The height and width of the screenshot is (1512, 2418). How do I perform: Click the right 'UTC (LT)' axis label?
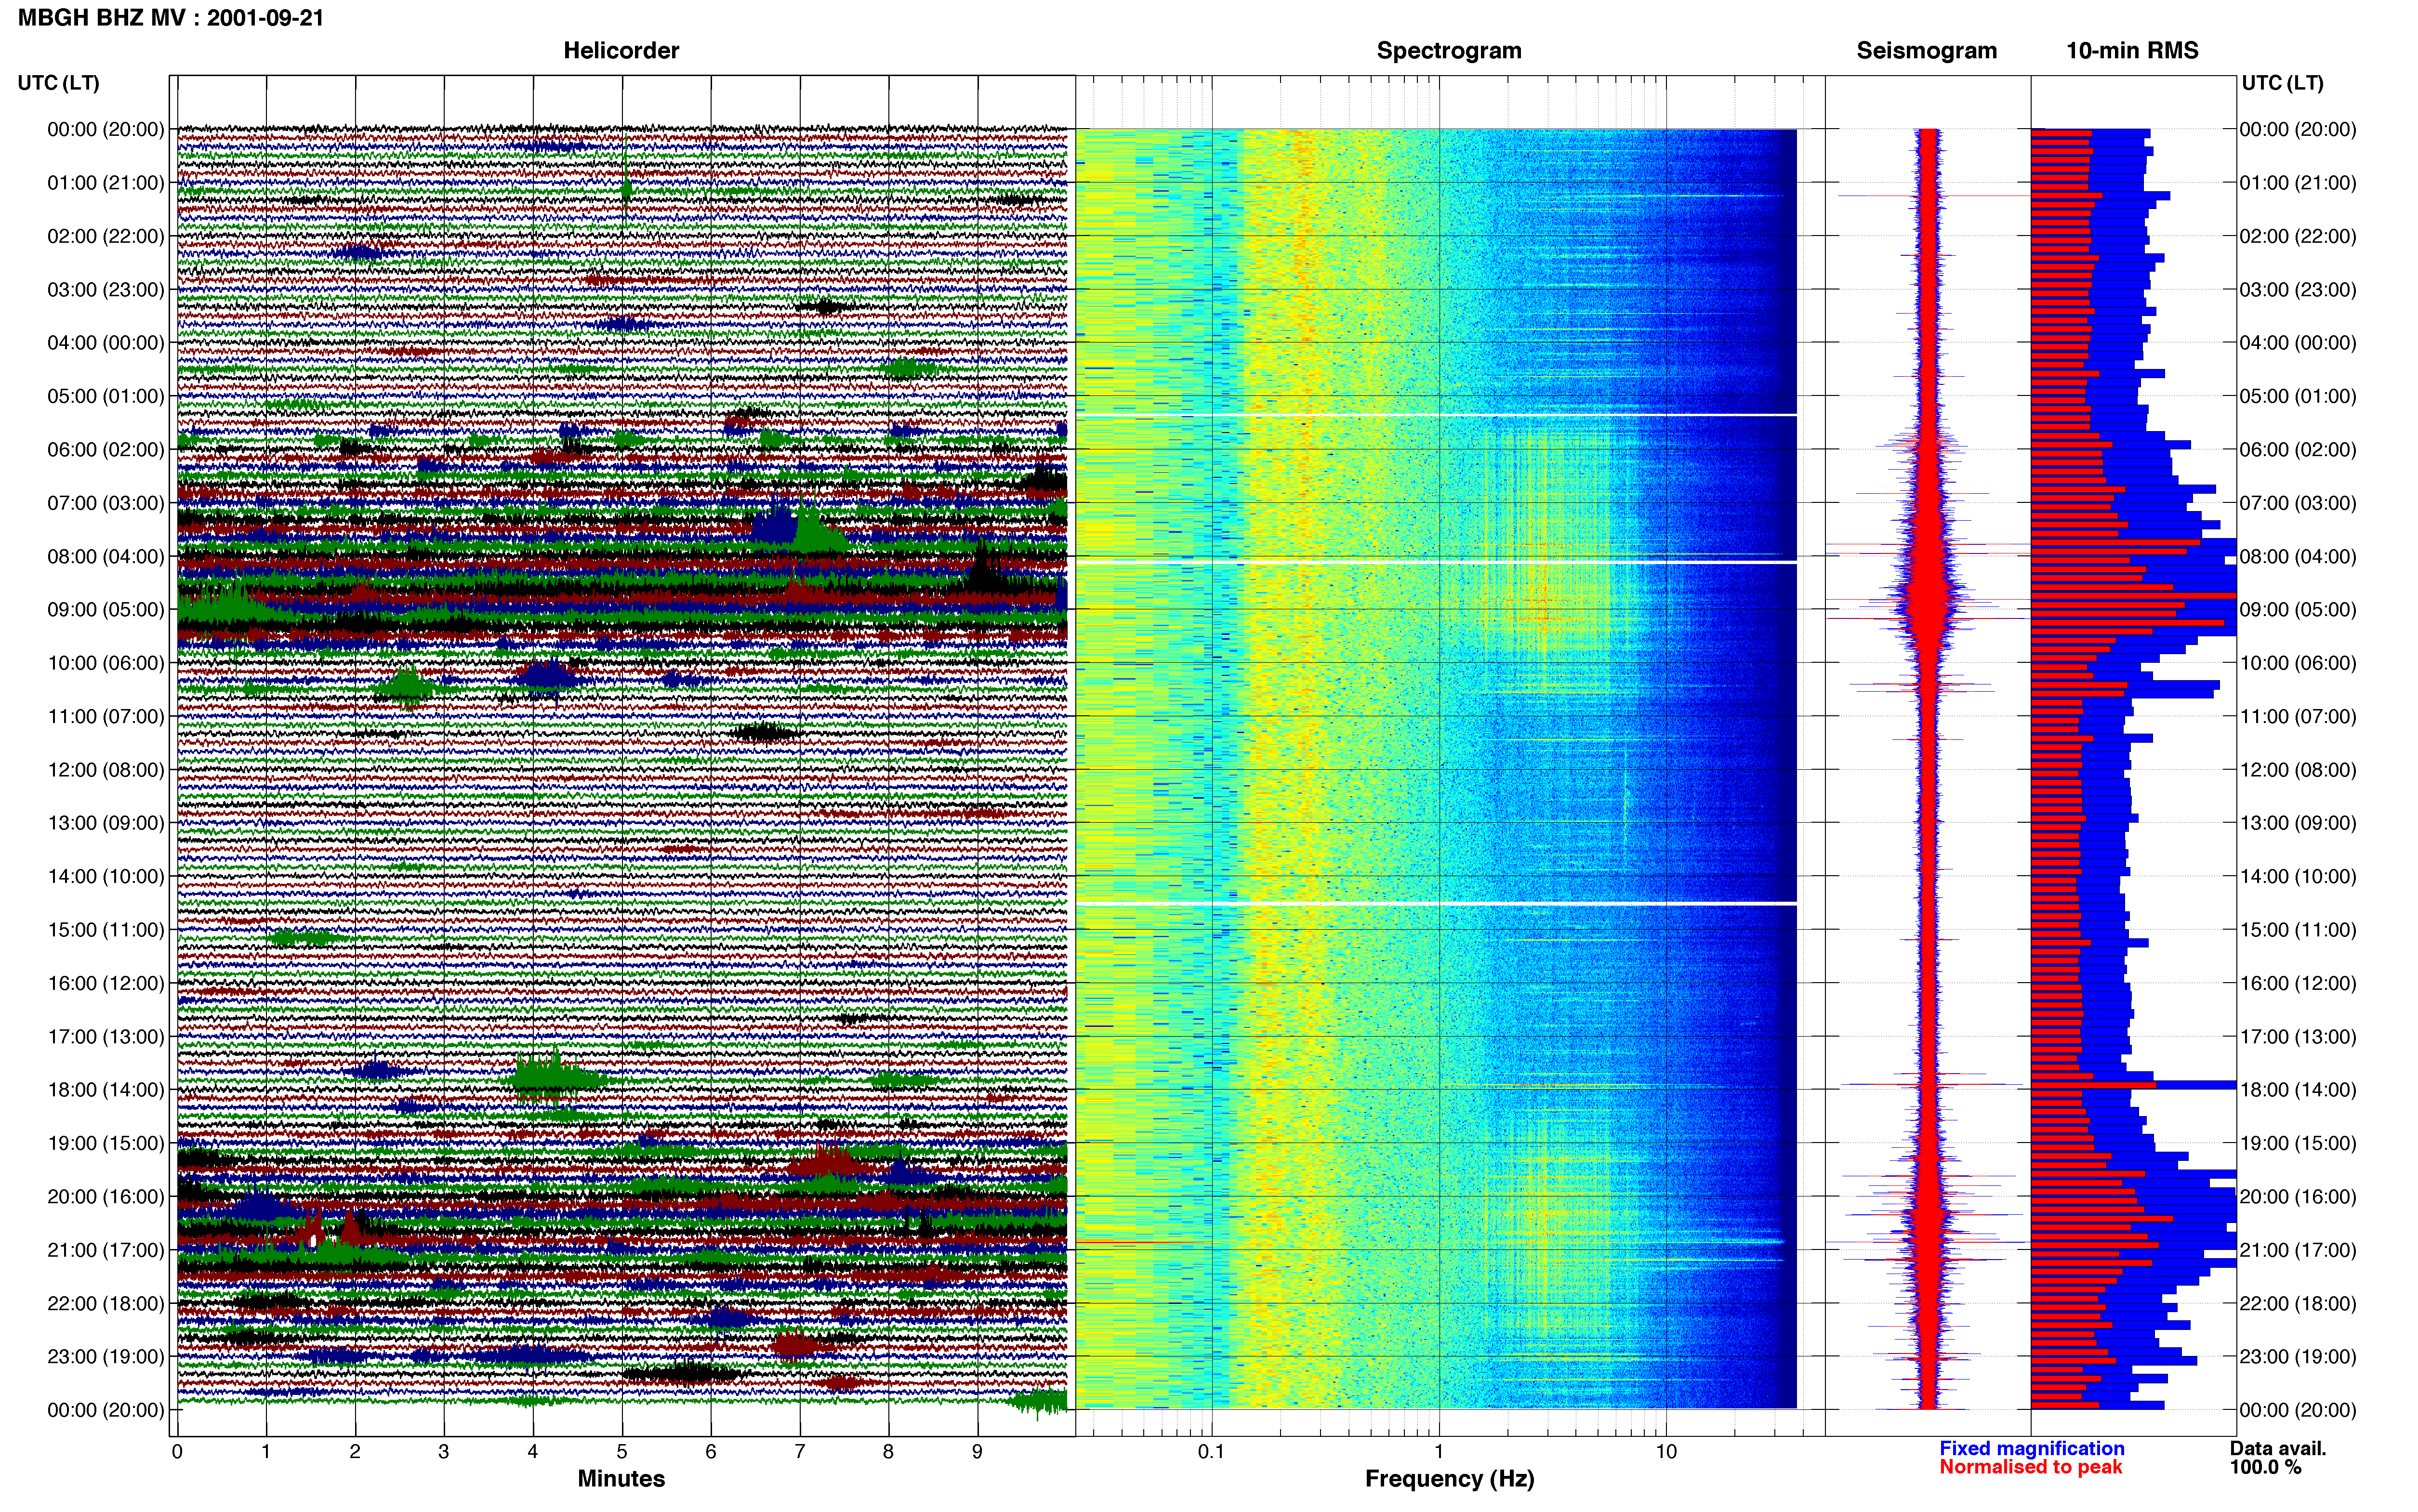(x=2282, y=83)
